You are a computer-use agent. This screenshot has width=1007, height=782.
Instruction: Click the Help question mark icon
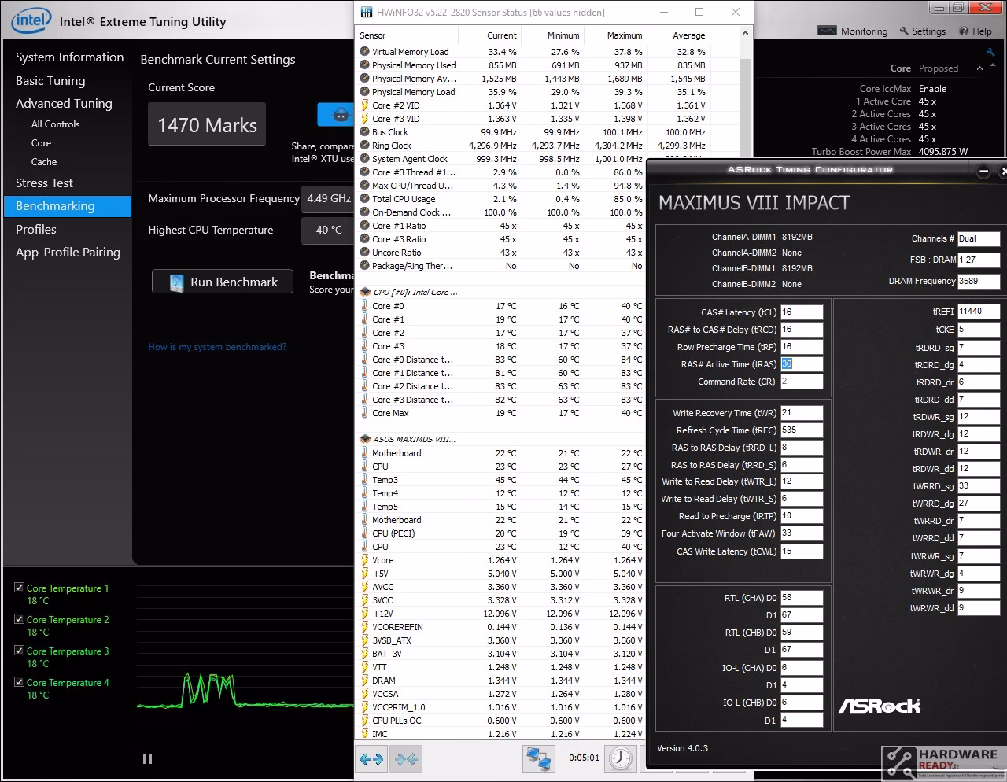click(x=964, y=31)
